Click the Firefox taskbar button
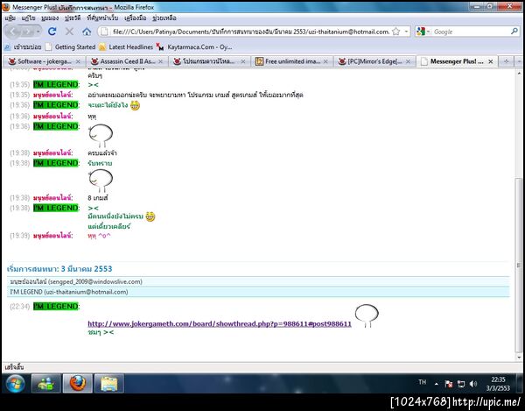 [77, 383]
